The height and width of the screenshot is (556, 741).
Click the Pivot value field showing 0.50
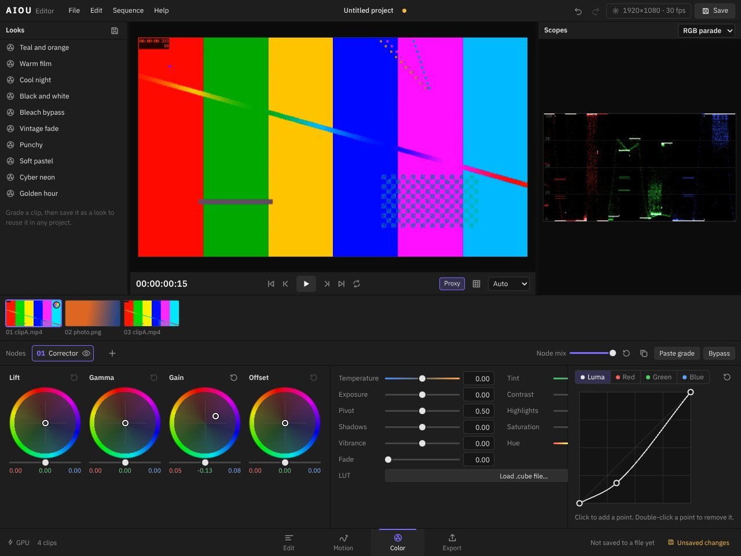(479, 411)
